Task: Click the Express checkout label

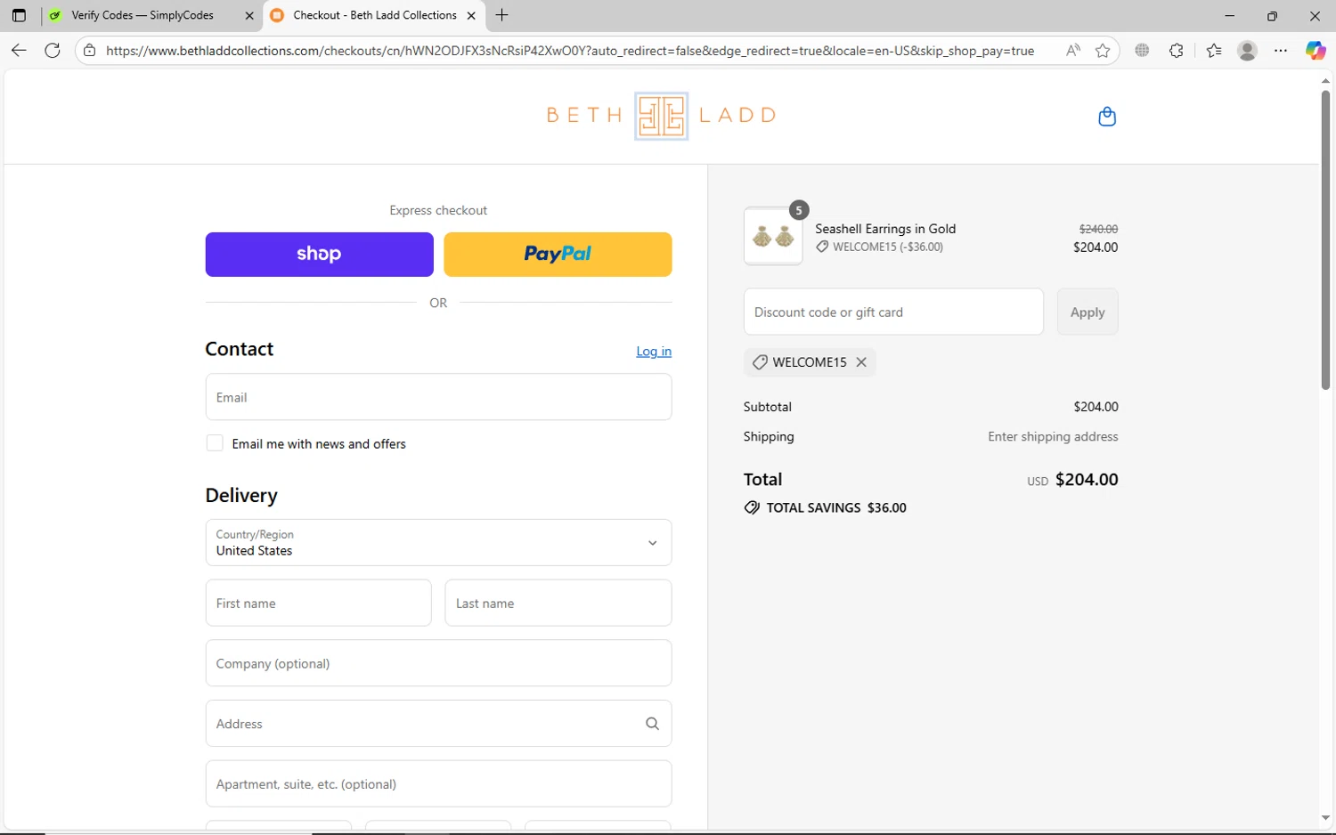Action: (x=438, y=210)
